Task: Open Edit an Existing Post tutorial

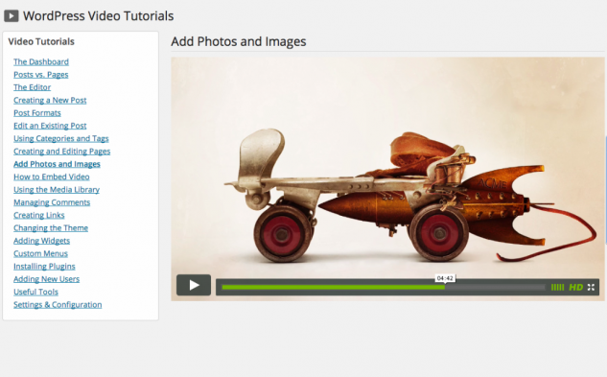Action: [50, 126]
